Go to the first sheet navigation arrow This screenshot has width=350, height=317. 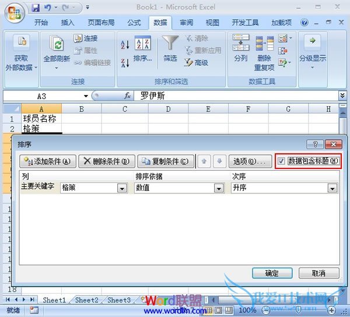click(x=8, y=300)
